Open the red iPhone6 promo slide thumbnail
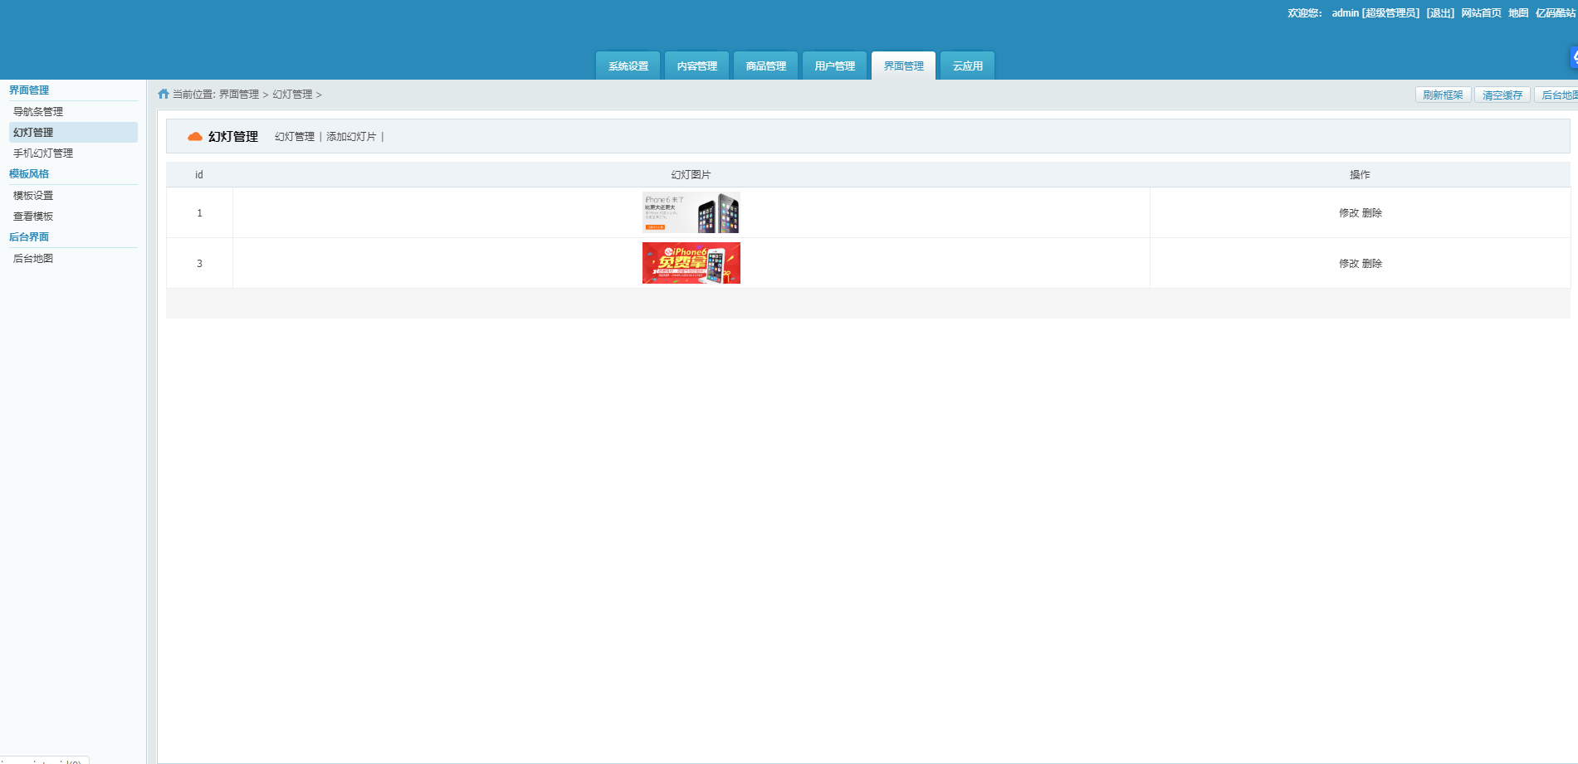1578x764 pixels. click(x=691, y=263)
